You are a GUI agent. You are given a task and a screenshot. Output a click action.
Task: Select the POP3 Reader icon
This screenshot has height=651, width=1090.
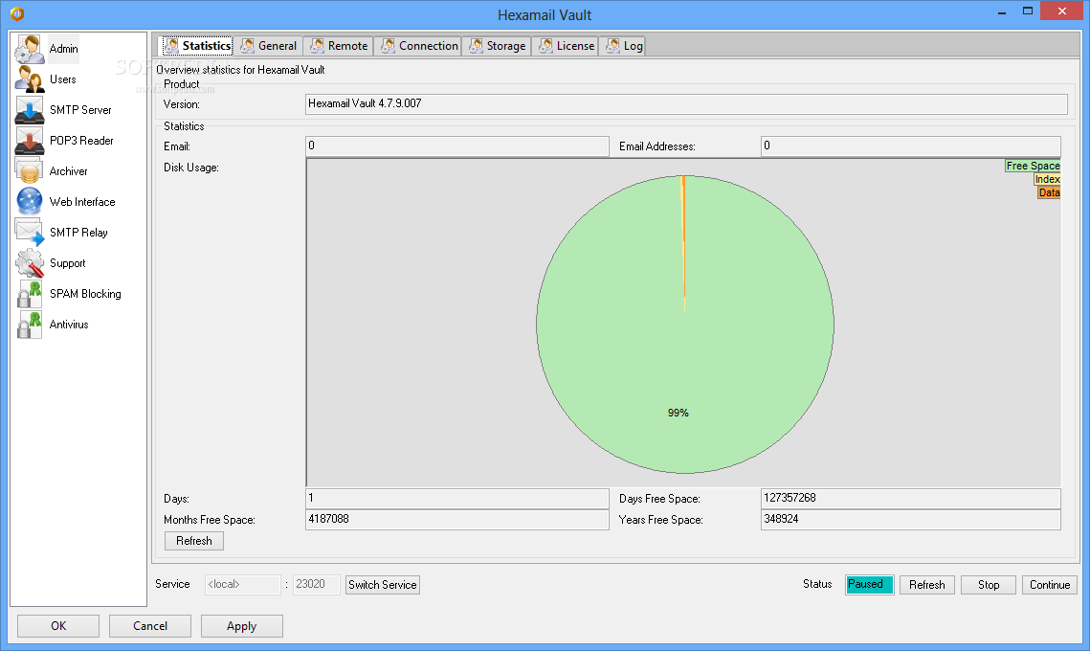point(30,141)
